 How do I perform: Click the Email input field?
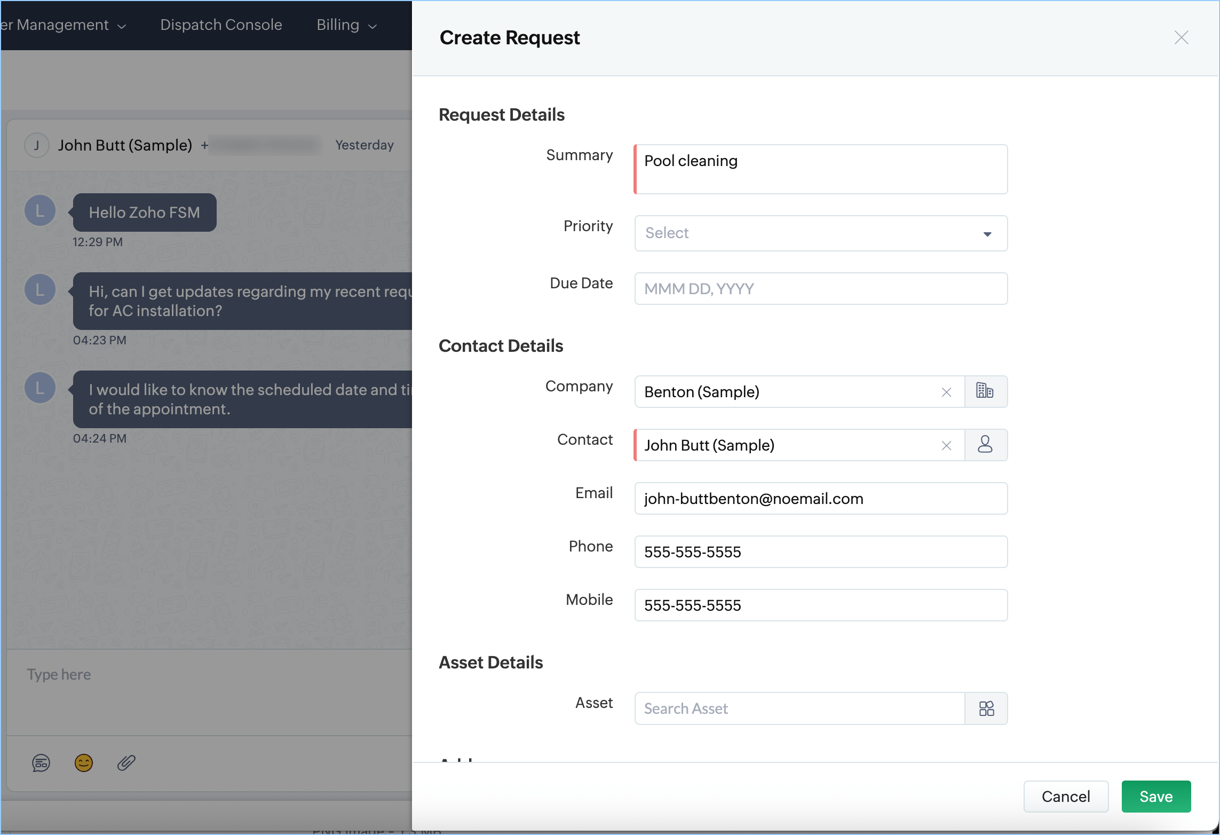[820, 499]
